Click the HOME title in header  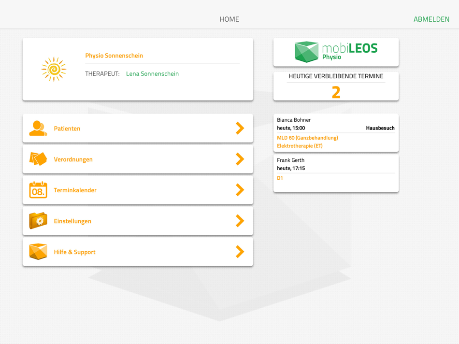pyautogui.click(x=229, y=19)
